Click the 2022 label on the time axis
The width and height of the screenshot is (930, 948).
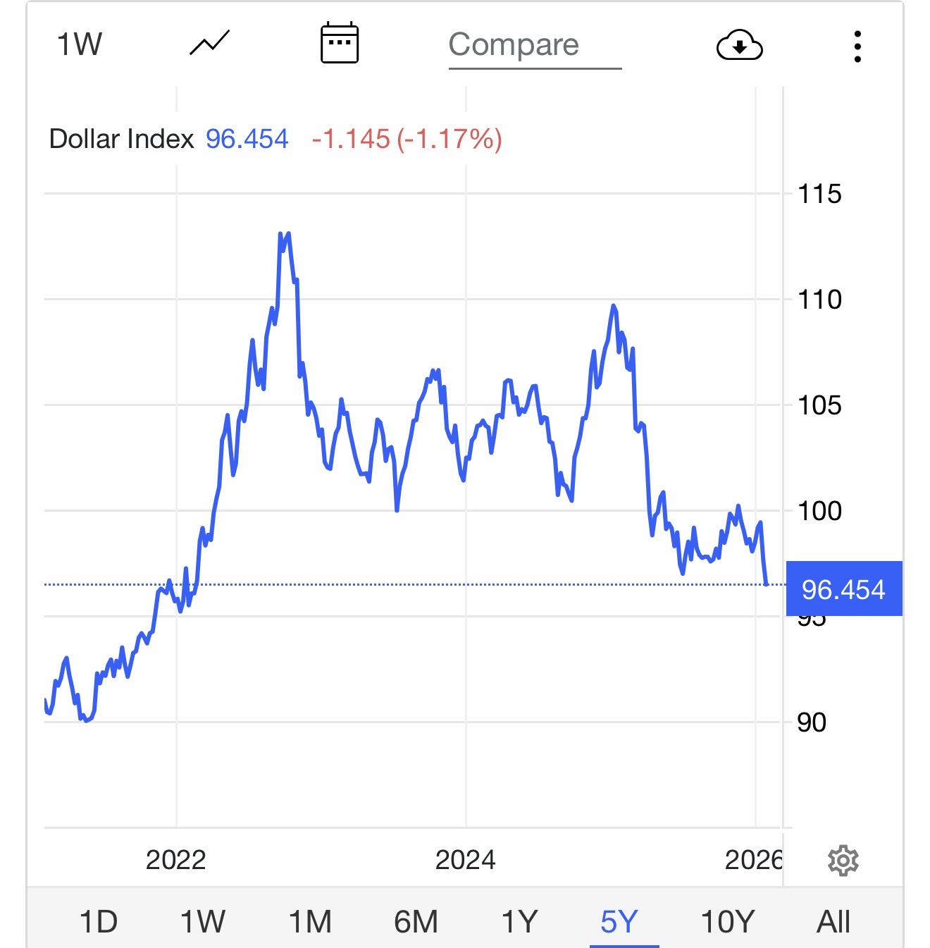click(x=175, y=860)
